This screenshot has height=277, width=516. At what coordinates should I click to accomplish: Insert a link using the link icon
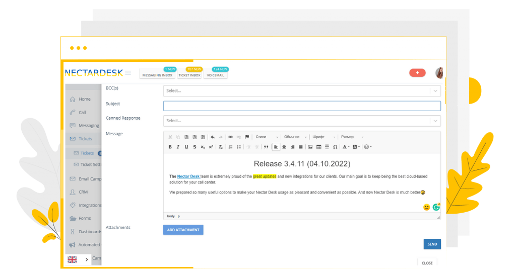coord(230,137)
